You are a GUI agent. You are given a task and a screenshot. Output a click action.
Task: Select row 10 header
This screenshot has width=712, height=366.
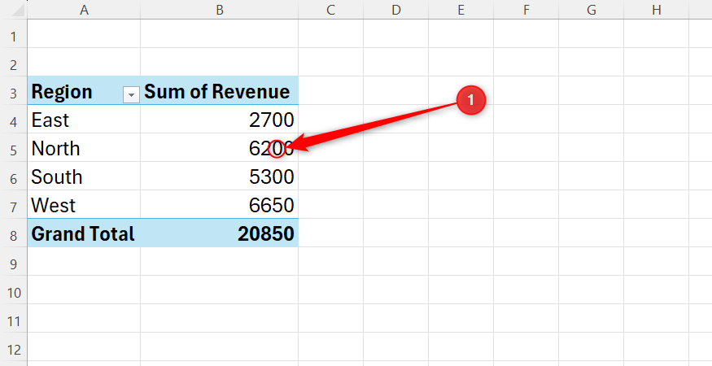pos(14,290)
